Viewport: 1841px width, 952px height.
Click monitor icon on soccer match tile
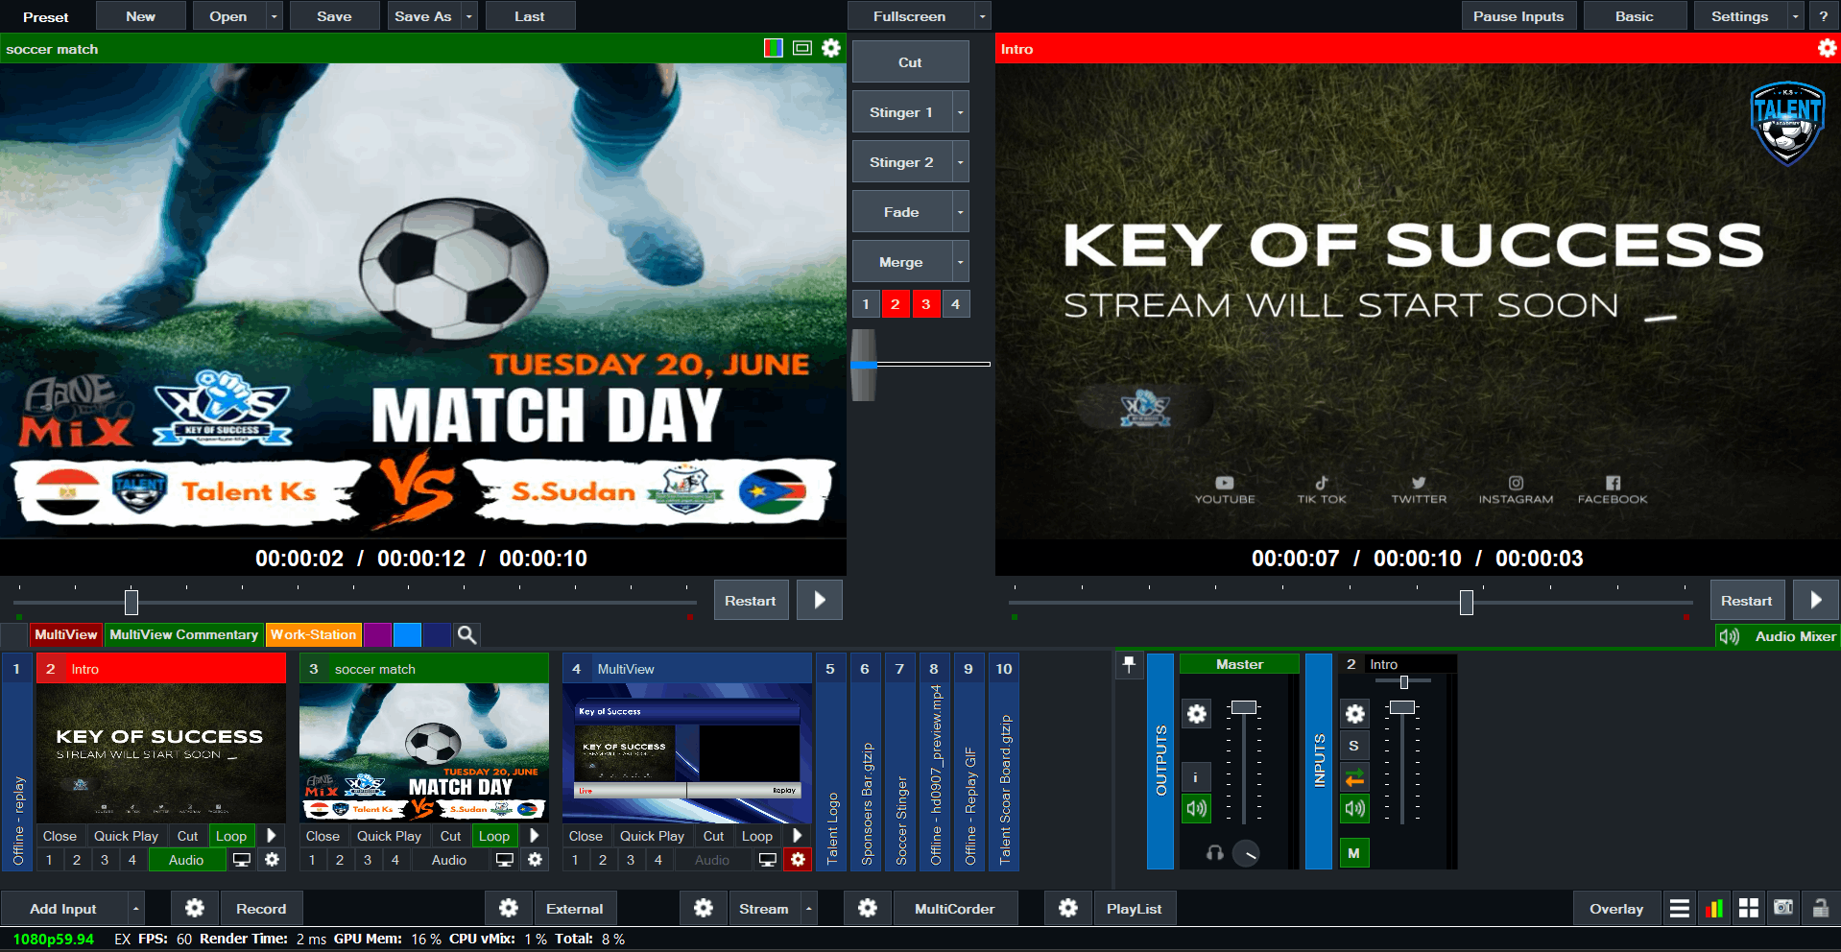point(505,860)
